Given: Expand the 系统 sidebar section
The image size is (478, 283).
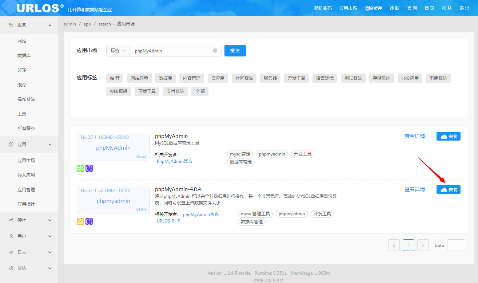Looking at the screenshot, I should click(50, 268).
